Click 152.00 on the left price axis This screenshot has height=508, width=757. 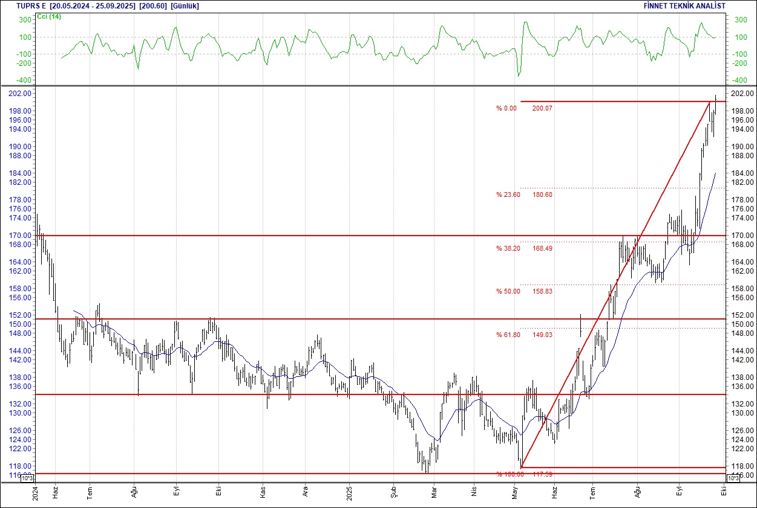(x=21, y=315)
